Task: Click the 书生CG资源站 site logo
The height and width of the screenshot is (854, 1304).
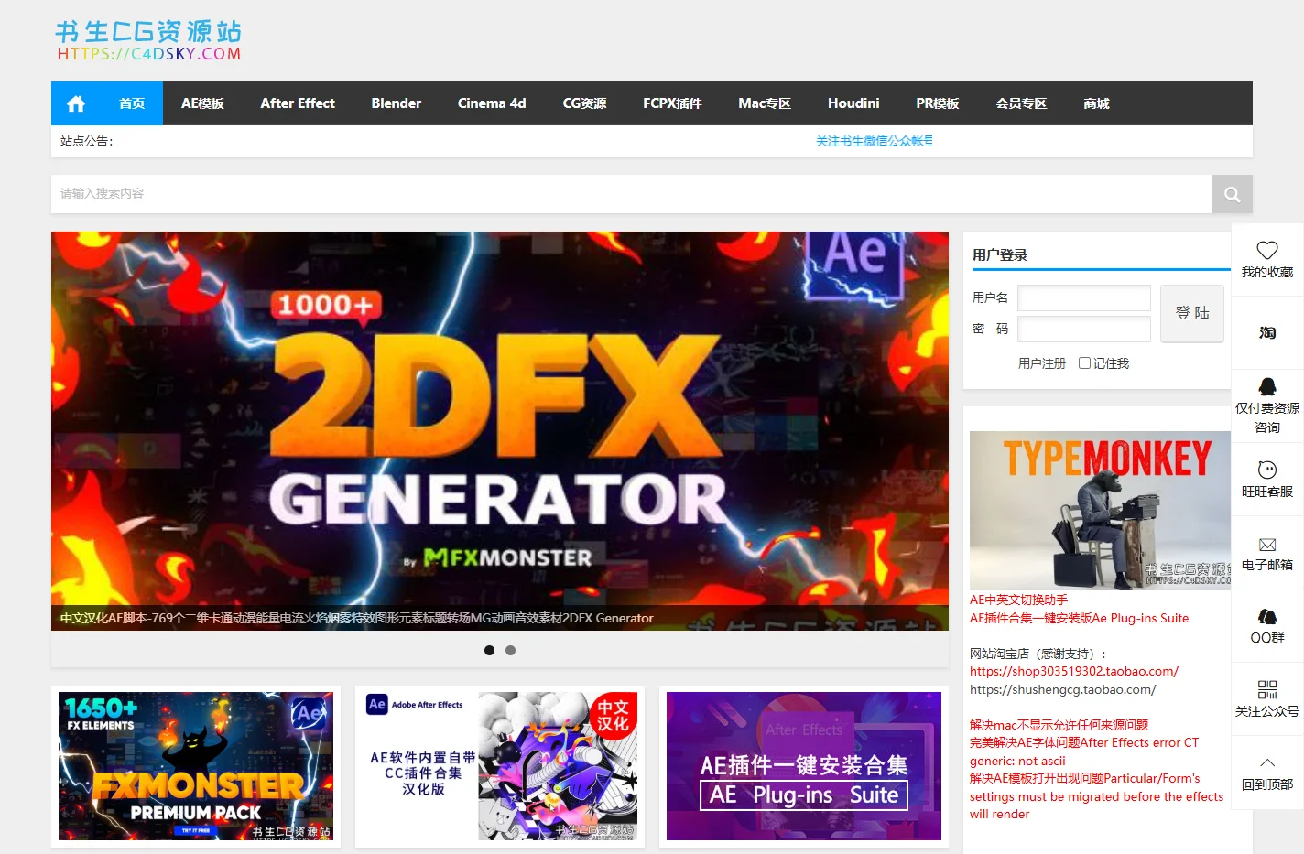Action: coord(148,40)
